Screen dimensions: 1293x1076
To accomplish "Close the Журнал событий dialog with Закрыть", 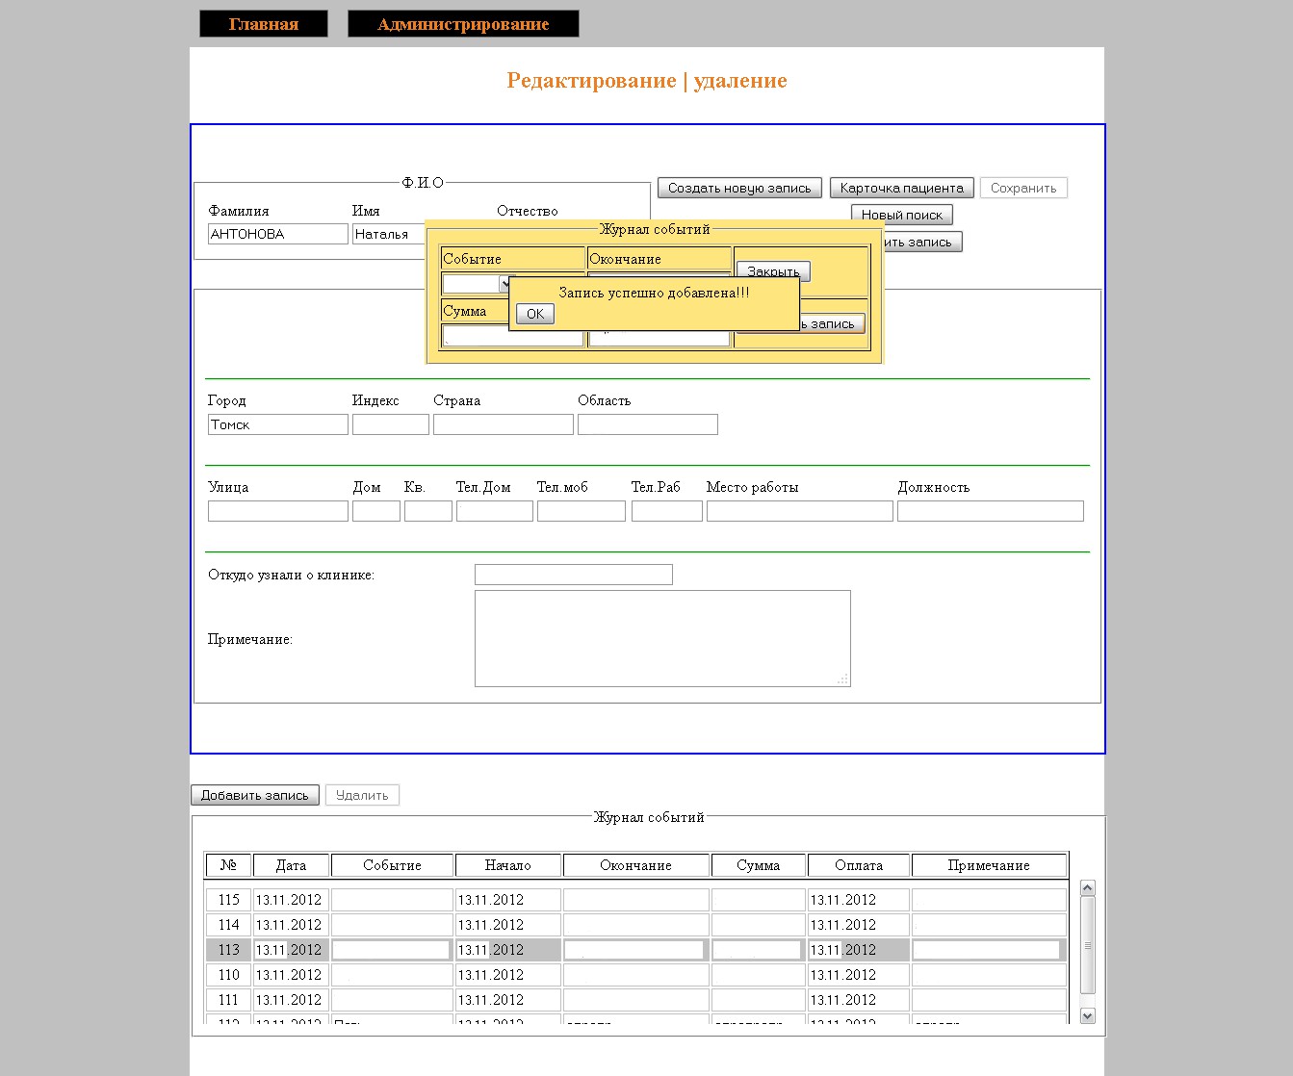I will tap(773, 270).
